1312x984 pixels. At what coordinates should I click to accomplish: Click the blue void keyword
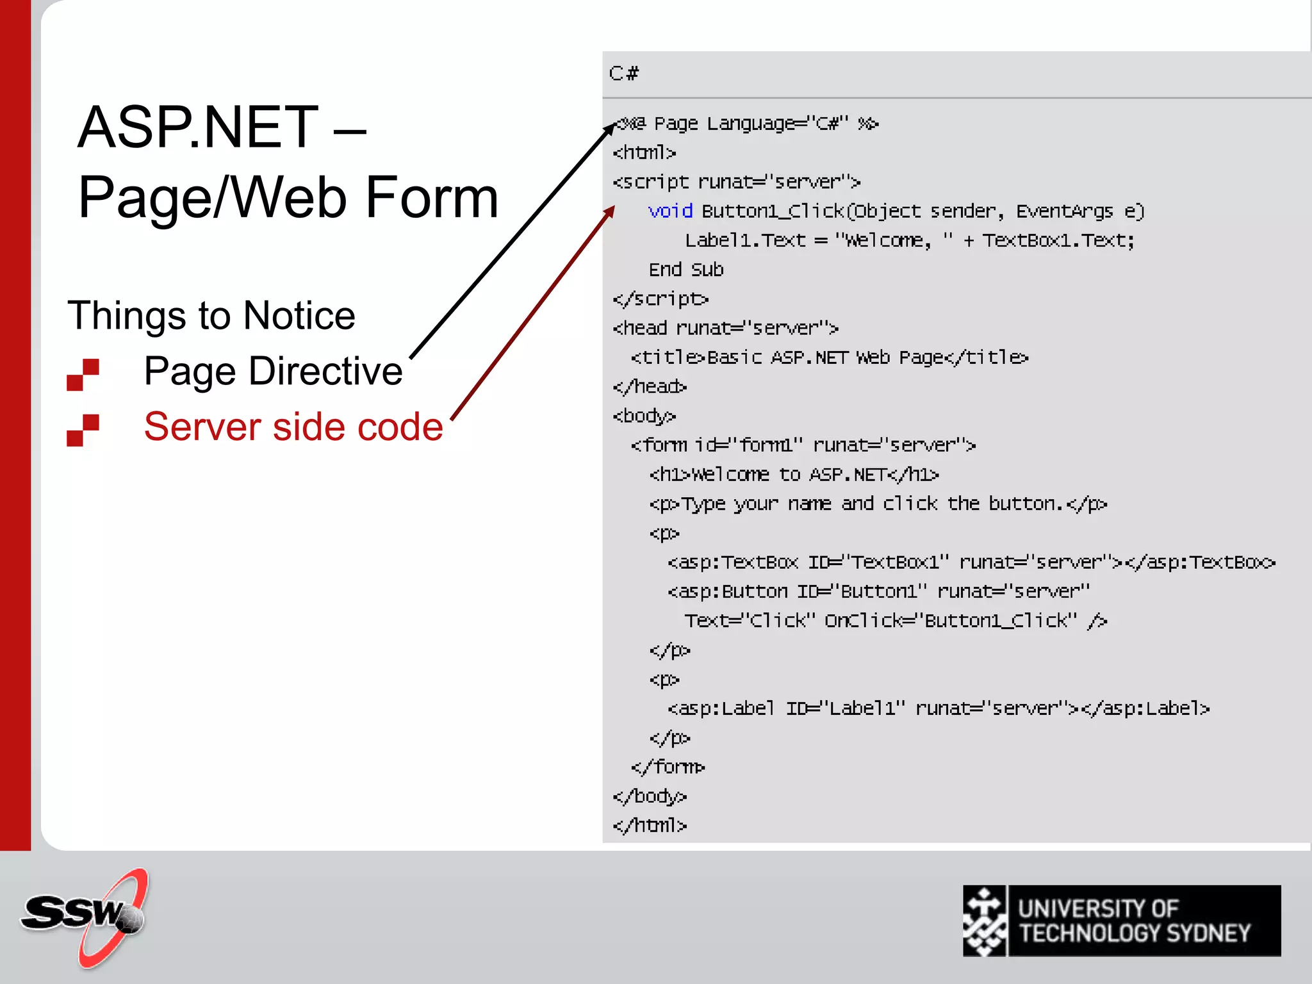click(x=670, y=211)
